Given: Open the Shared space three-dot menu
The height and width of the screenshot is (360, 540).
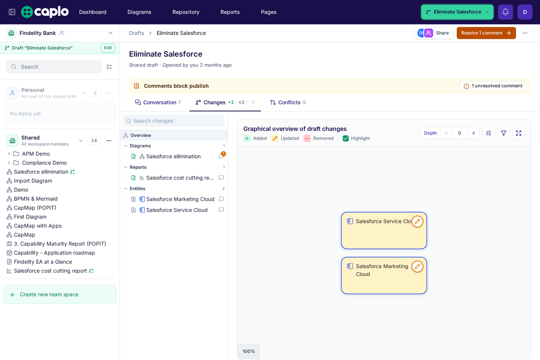Looking at the screenshot, I should click(x=109, y=141).
